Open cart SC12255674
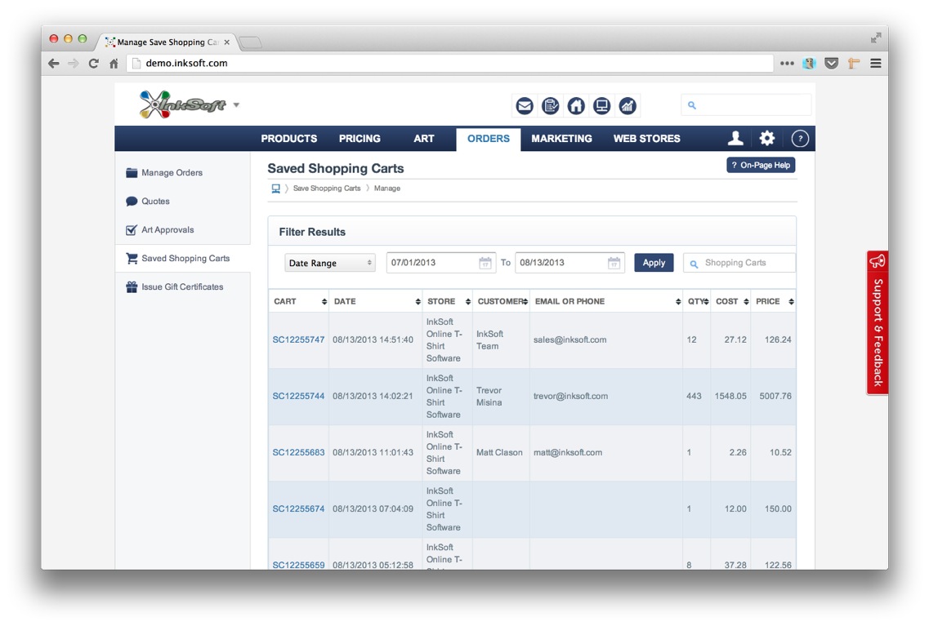This screenshot has width=929, height=626. (x=298, y=508)
